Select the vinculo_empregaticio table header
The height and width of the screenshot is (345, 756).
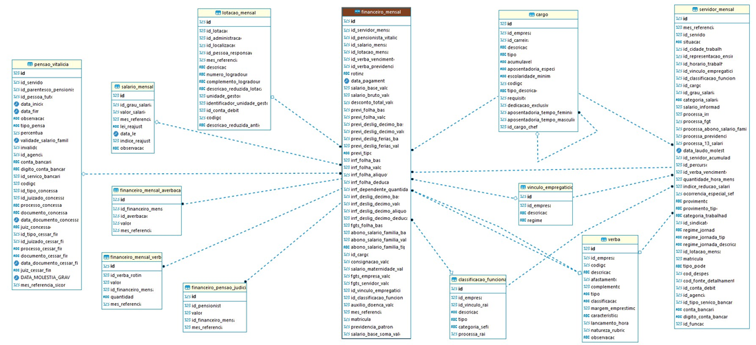(x=546, y=187)
